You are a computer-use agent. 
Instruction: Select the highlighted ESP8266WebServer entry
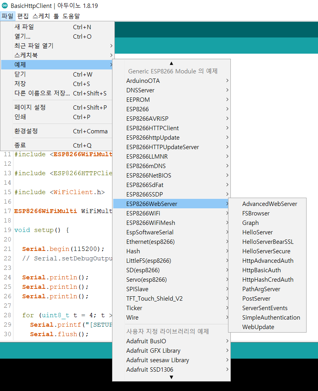coord(171,204)
